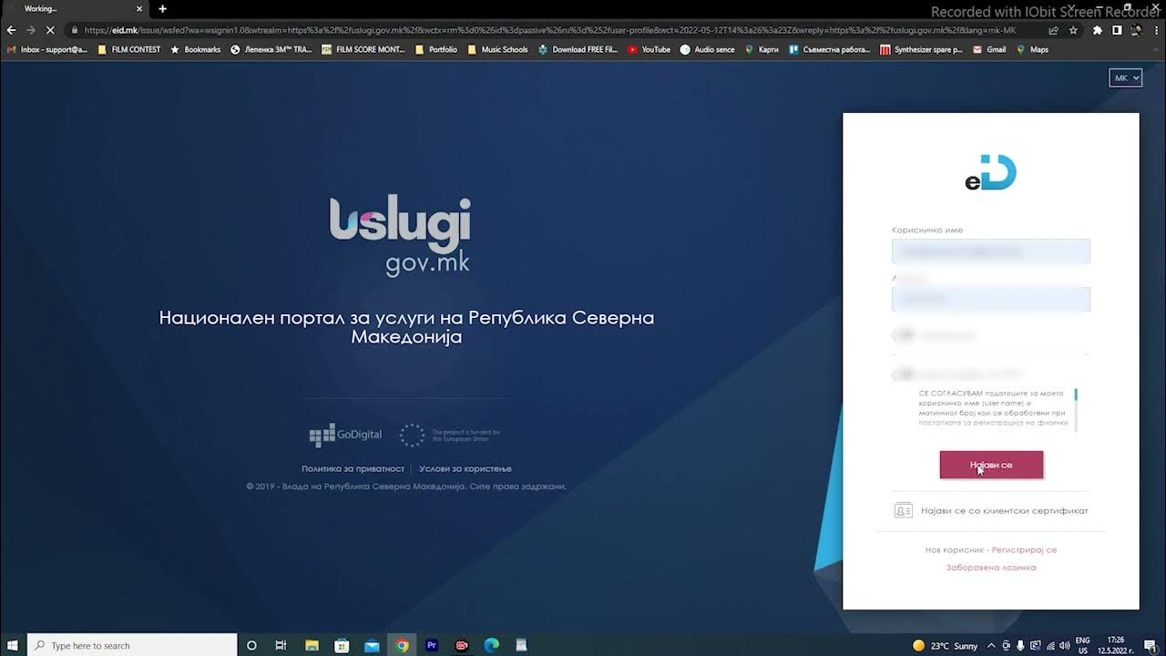Click the European Union flag logo
The height and width of the screenshot is (656, 1166).
click(x=413, y=435)
